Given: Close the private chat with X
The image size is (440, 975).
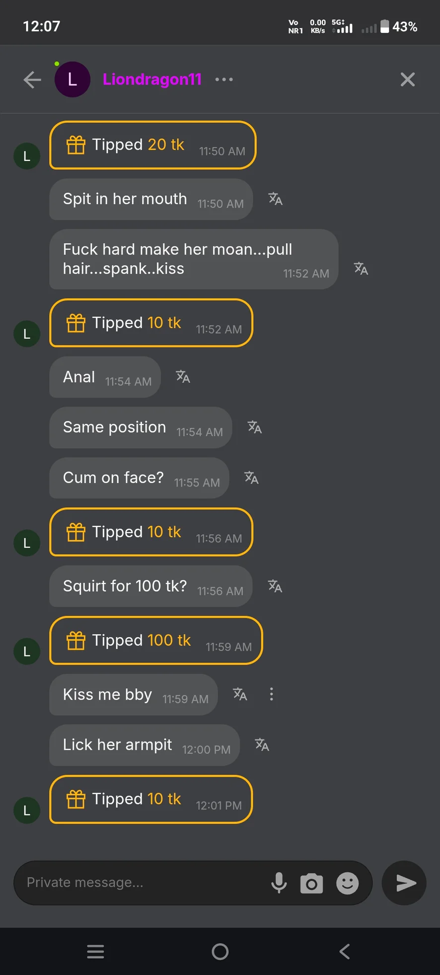Looking at the screenshot, I should [407, 80].
